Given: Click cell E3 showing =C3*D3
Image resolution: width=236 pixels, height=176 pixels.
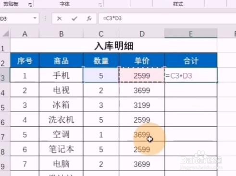Looking at the screenshot, I should click(x=191, y=75).
